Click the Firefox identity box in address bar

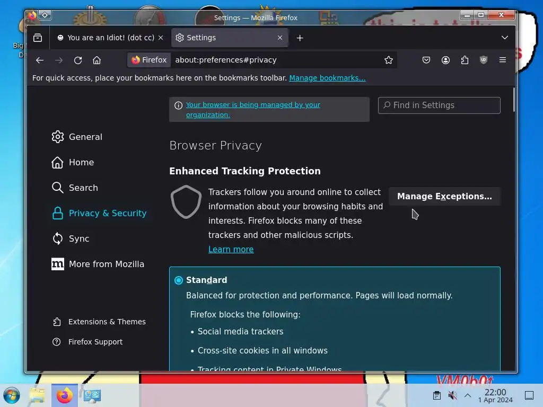click(x=149, y=60)
